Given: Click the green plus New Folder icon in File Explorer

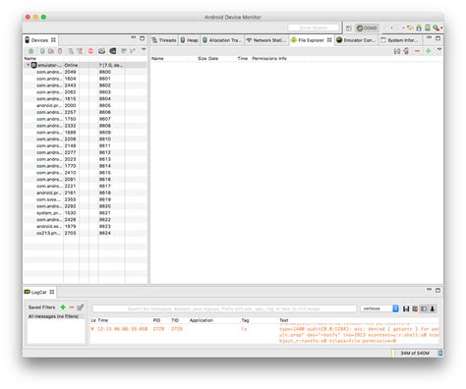Looking at the screenshot, I should [428, 51].
